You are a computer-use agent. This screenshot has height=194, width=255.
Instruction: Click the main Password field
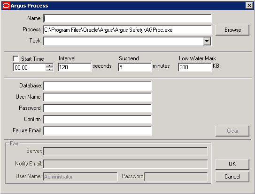pyautogui.click(x=97, y=108)
